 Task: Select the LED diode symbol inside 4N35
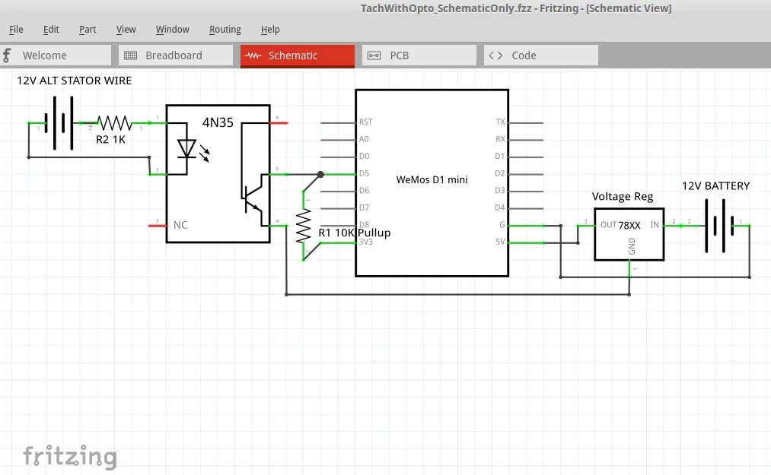(x=186, y=148)
